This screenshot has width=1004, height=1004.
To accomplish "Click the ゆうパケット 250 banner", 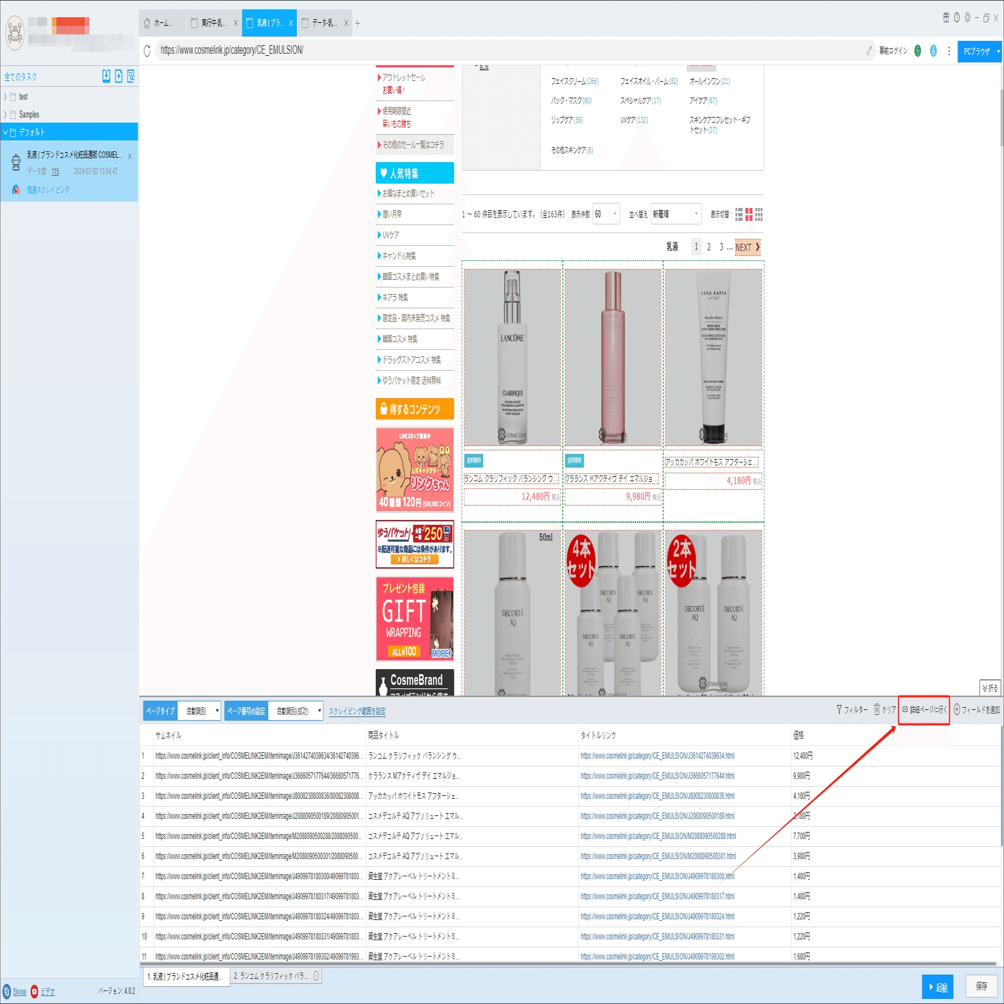I will pos(415,544).
